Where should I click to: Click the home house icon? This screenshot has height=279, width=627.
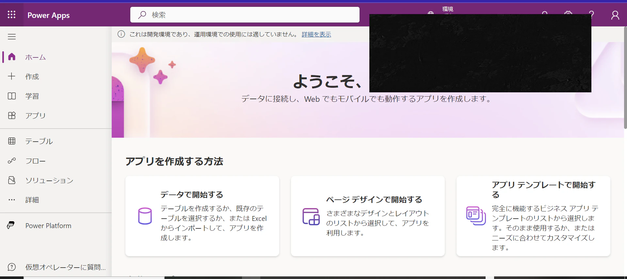pyautogui.click(x=12, y=57)
